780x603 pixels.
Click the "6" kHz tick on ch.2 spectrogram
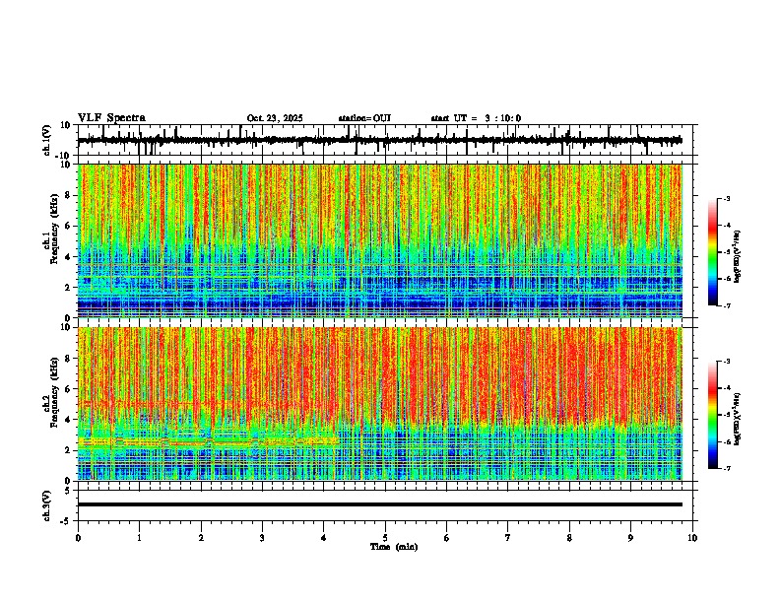coord(69,389)
